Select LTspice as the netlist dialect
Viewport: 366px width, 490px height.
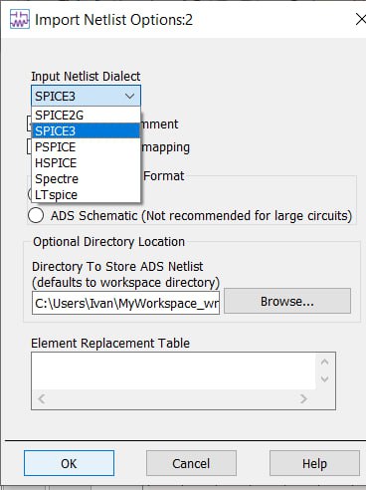pos(86,194)
